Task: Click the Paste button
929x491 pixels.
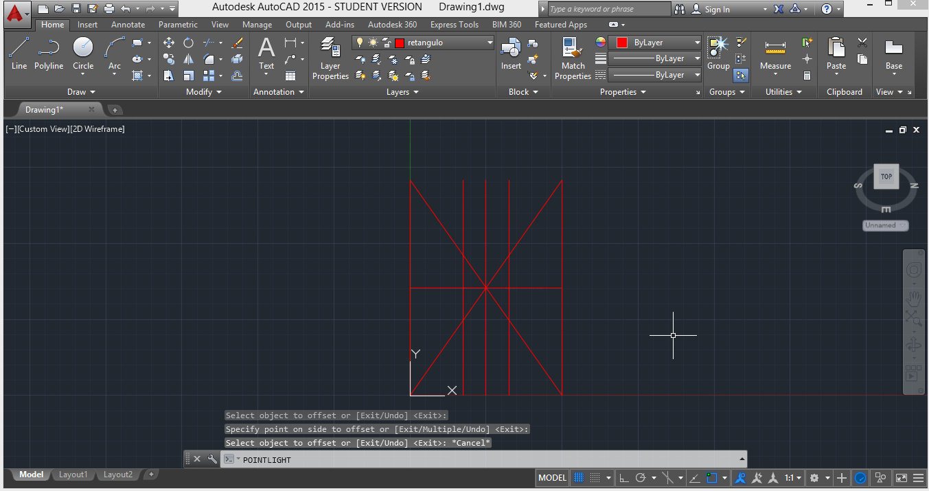Action: (836, 54)
